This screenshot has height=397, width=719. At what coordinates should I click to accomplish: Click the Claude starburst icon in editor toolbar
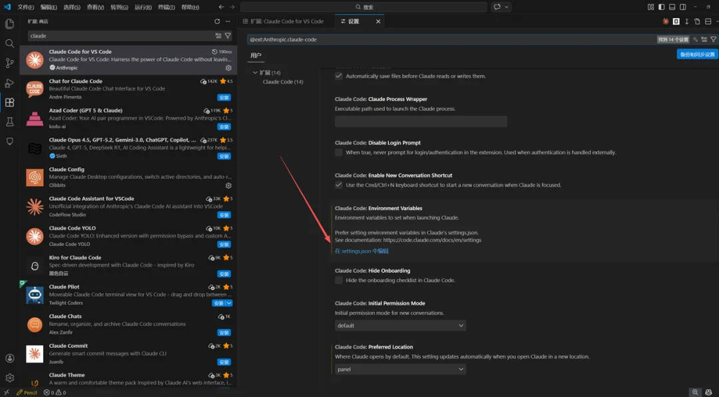pyautogui.click(x=665, y=21)
